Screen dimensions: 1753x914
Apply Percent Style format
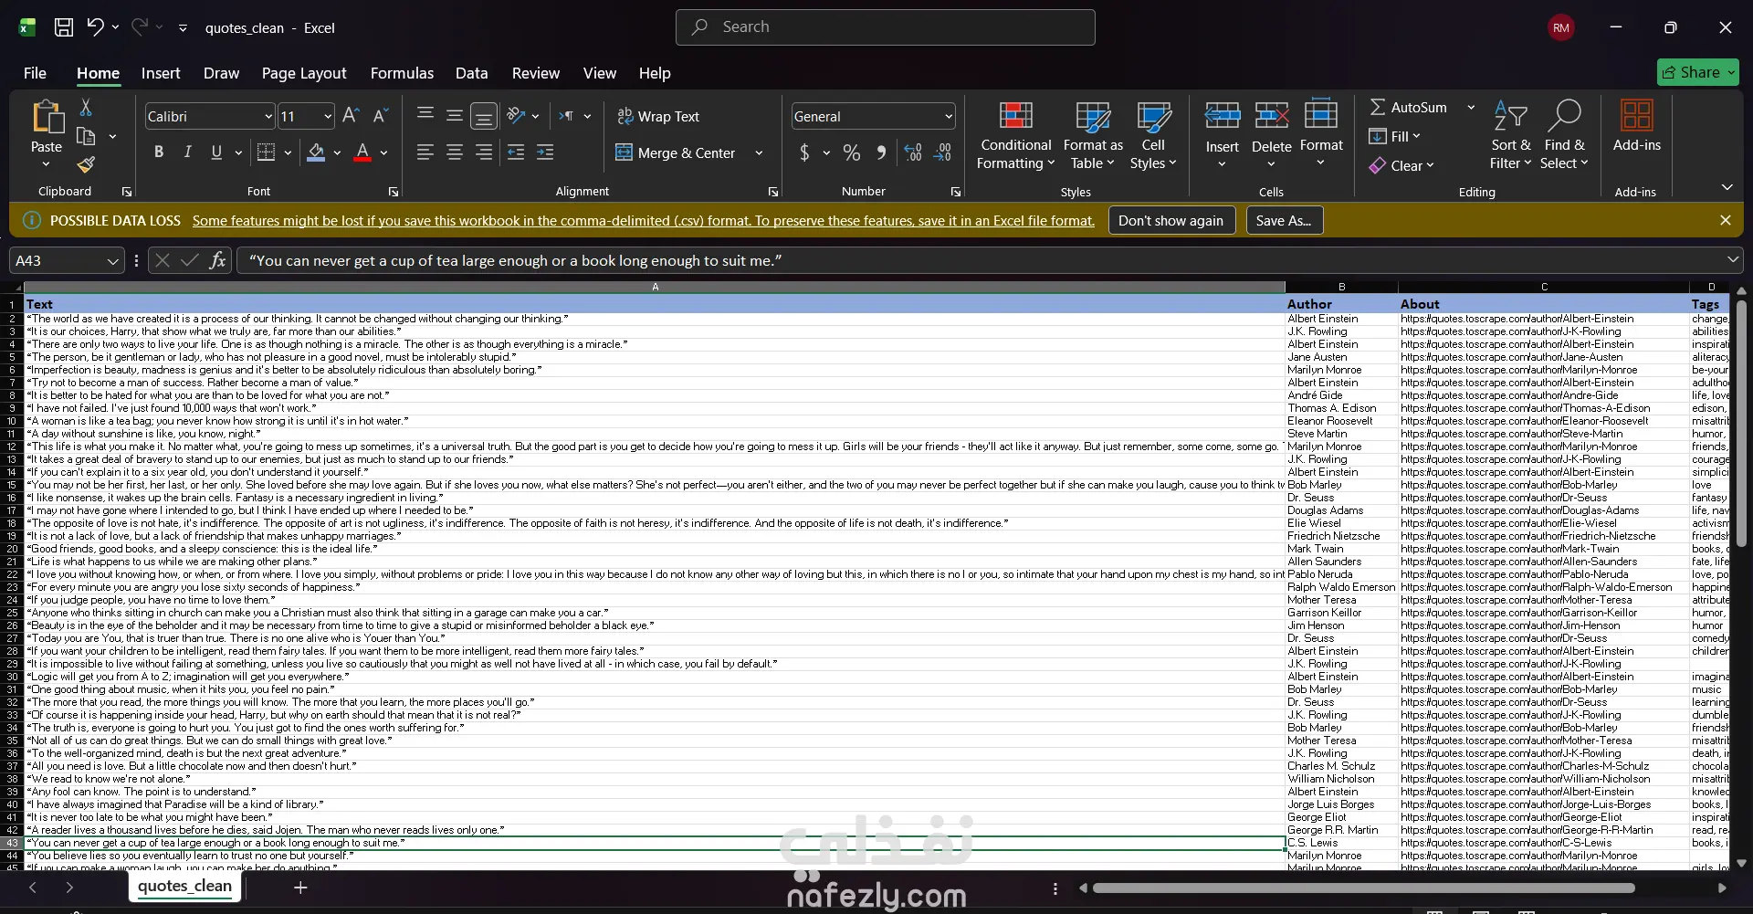click(852, 152)
